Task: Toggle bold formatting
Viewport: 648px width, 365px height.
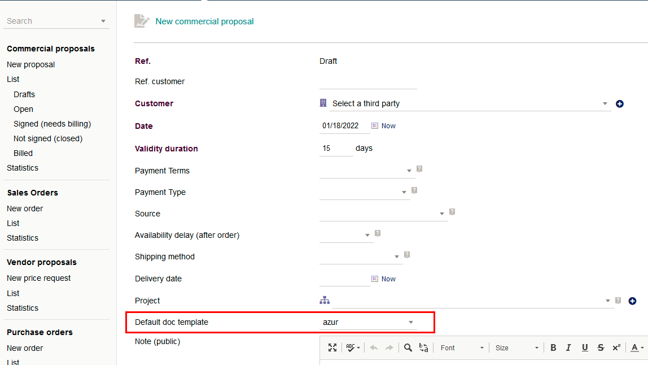Action: (x=553, y=347)
